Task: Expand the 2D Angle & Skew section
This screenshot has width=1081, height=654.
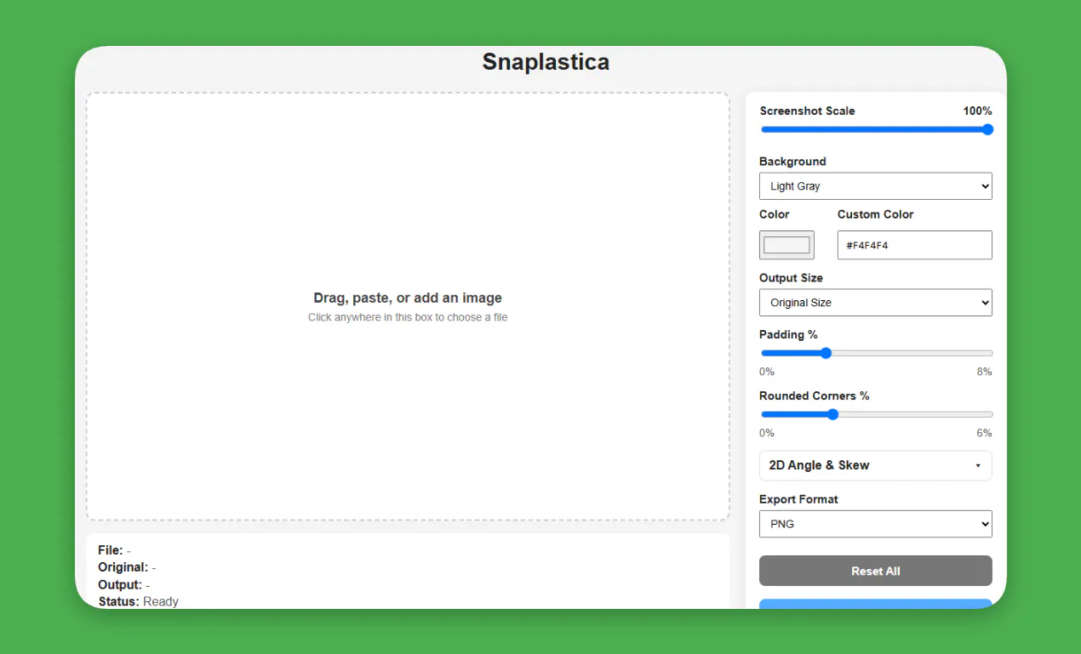Action: (875, 465)
